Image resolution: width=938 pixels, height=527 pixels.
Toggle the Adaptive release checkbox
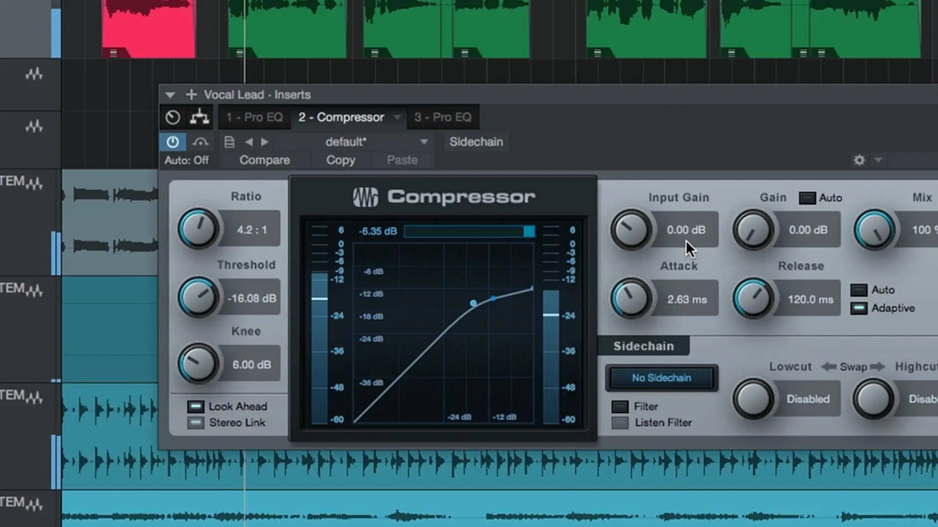[x=859, y=308]
